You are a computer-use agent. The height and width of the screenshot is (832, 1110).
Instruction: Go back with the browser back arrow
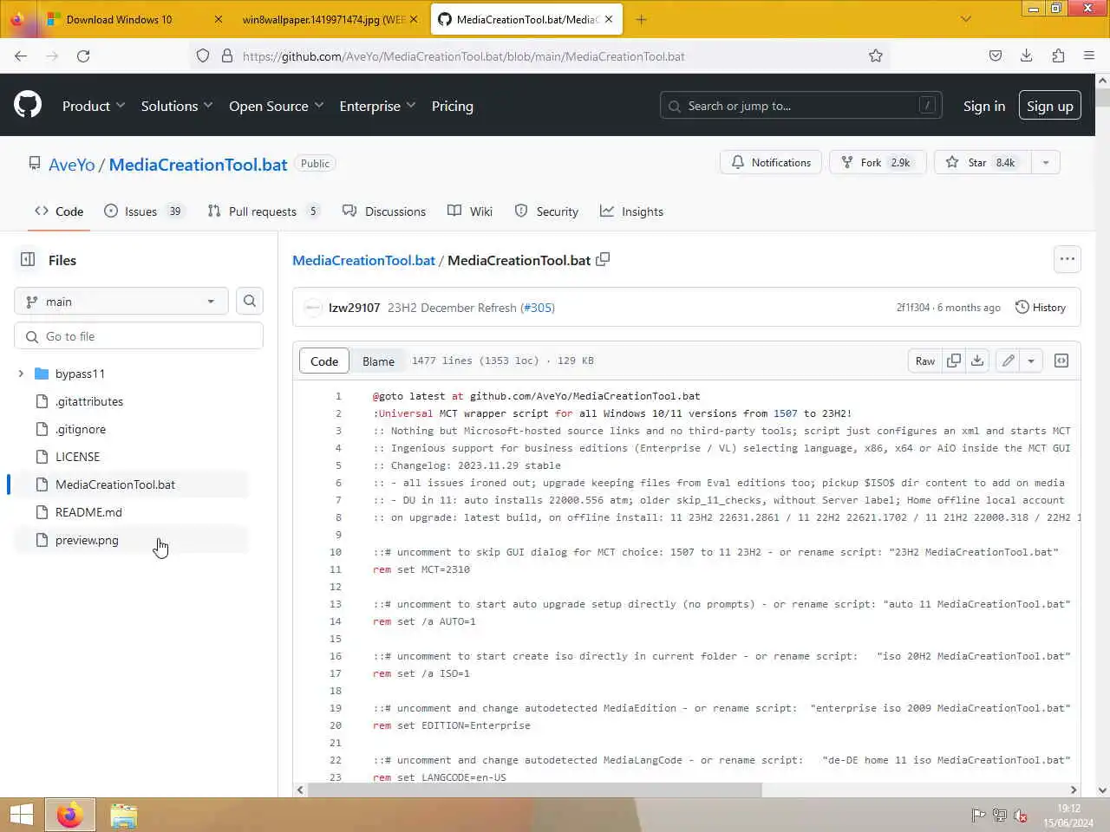pos(21,56)
